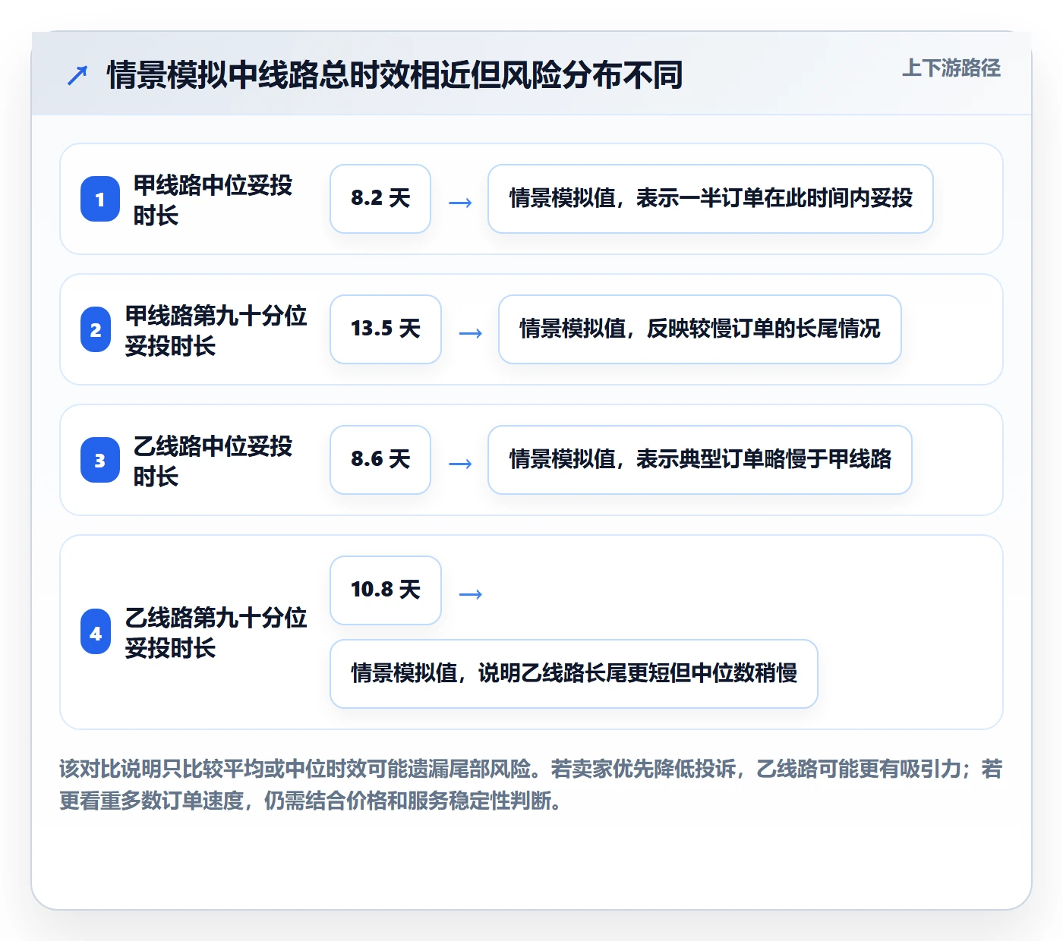This screenshot has width=1063, height=941.
Task: Click the step number 4 badge
Action: point(96,631)
